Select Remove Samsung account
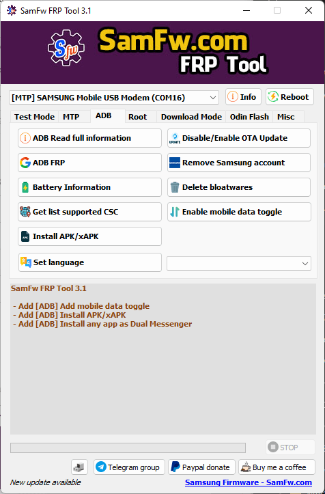The image size is (325, 494). click(239, 163)
